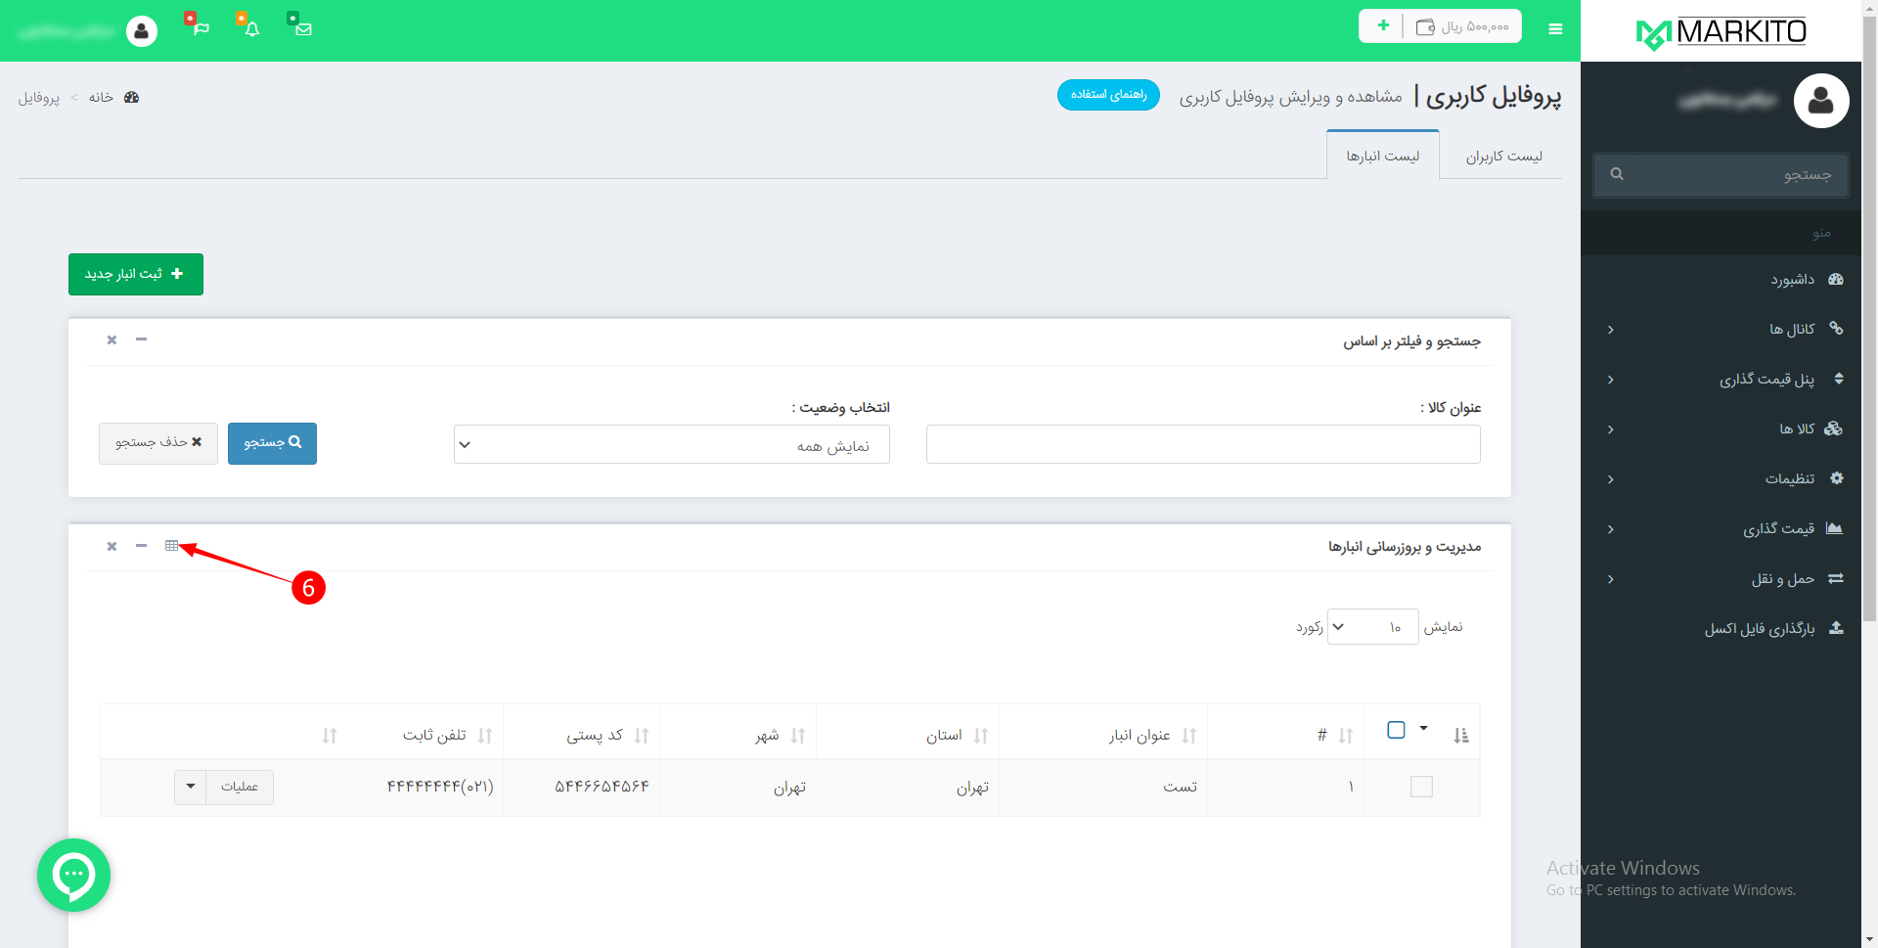Close the search and filter panel
Screen dimensions: 1878x948
[112, 339]
